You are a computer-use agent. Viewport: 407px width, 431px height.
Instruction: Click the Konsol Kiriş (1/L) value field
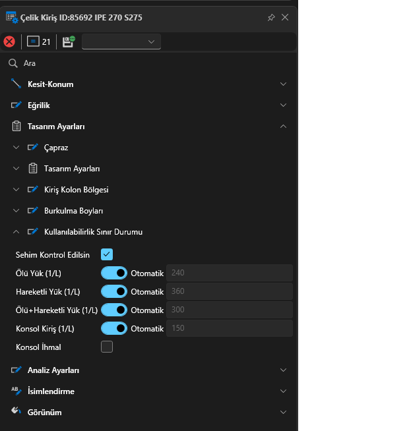[x=229, y=328]
